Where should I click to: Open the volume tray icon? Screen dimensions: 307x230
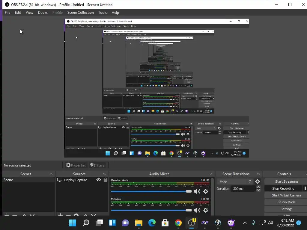pos(270,223)
